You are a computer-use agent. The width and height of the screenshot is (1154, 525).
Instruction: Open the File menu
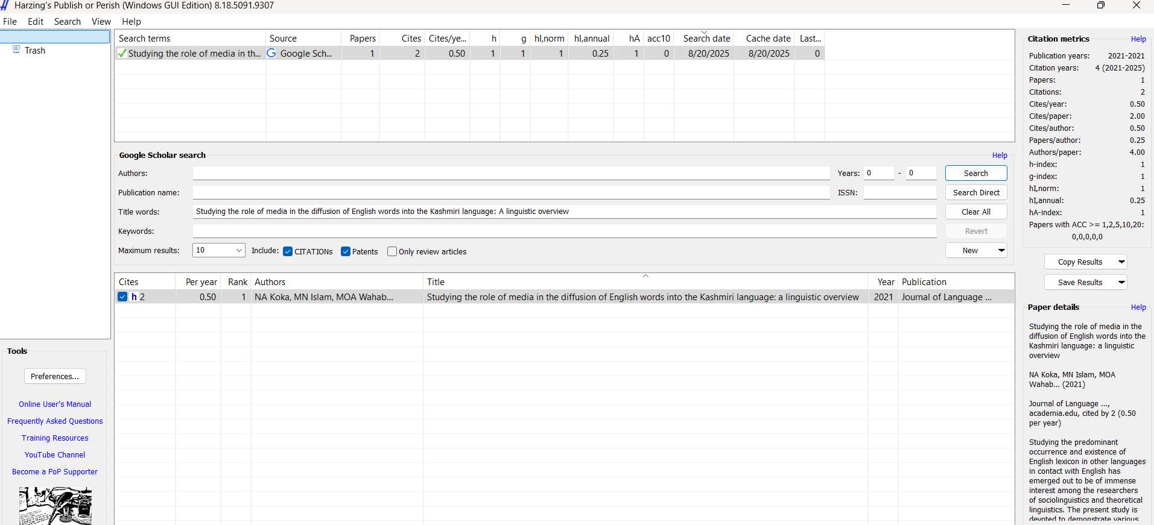click(10, 22)
